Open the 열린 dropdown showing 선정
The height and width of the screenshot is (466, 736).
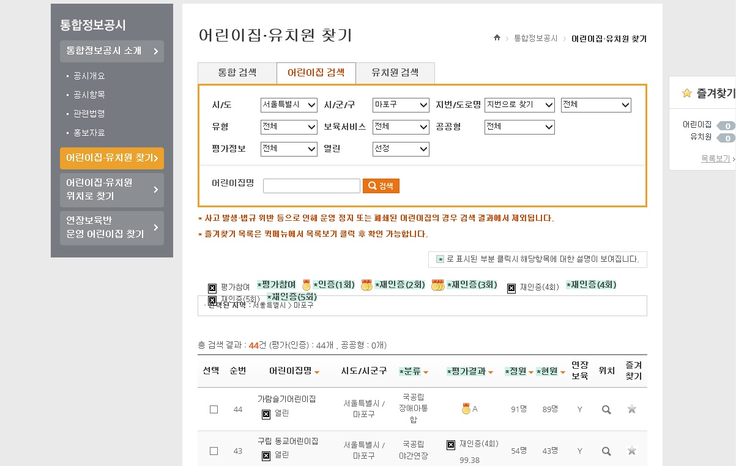401,149
